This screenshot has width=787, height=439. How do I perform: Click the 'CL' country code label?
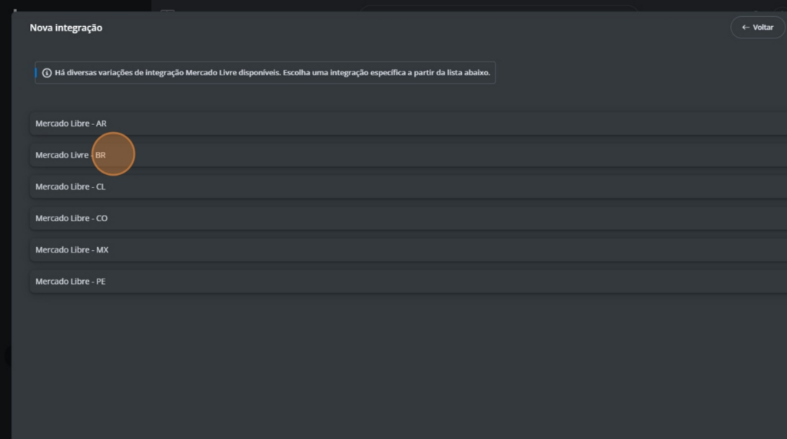(101, 186)
